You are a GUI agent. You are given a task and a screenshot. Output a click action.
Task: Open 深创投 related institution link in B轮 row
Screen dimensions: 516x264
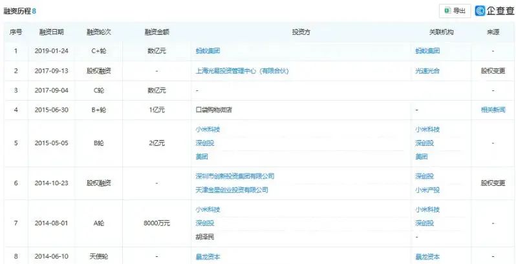tap(425, 143)
